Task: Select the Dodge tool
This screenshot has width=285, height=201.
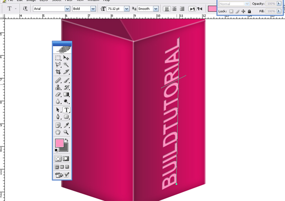Action: tap(66, 101)
